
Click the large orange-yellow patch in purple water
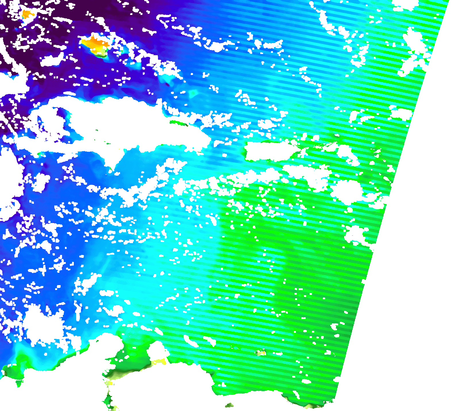[95, 44]
